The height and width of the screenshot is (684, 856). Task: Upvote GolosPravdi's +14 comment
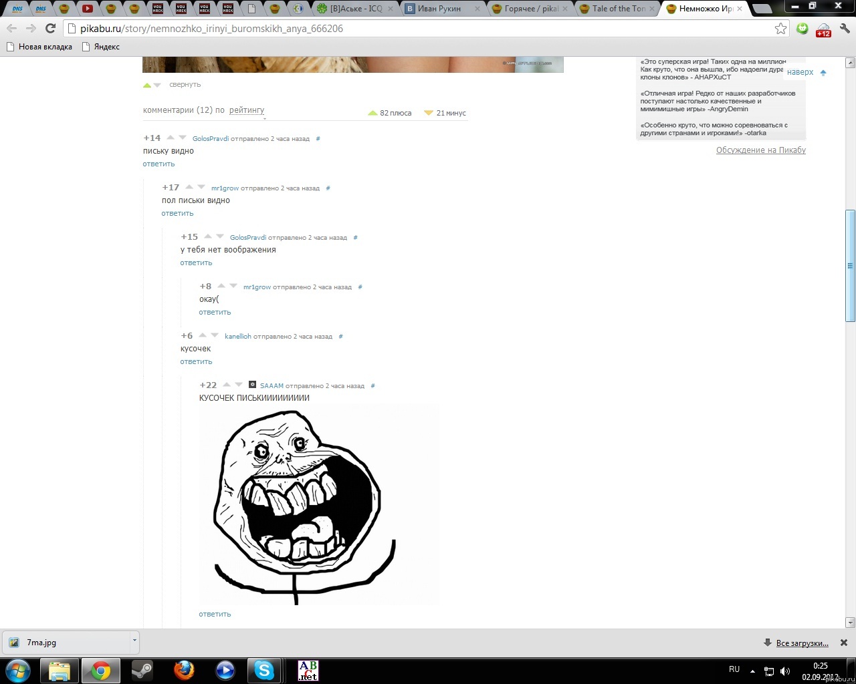tap(171, 138)
